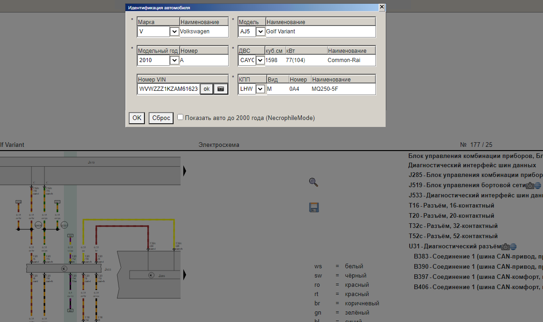Click the Common-Rai engine name
Screen dimensions: 543x322
pos(344,60)
